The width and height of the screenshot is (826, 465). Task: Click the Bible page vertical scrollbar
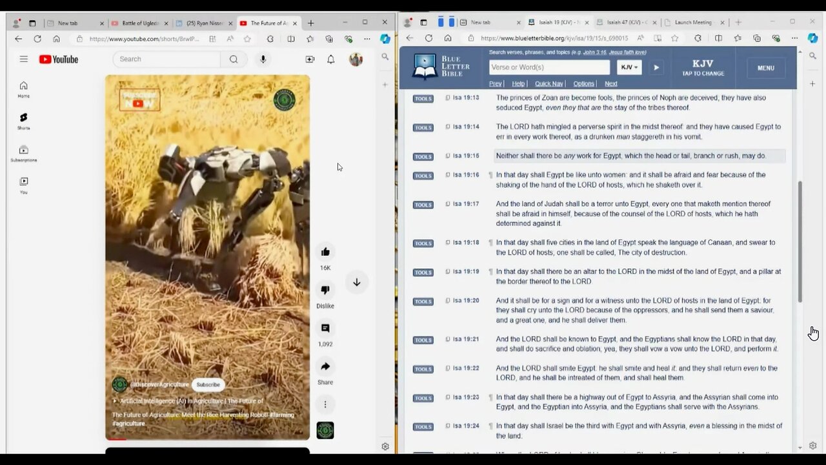point(800,242)
